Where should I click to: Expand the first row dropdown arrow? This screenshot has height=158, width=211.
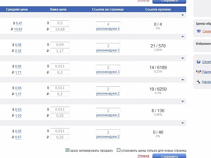tap(183, 15)
